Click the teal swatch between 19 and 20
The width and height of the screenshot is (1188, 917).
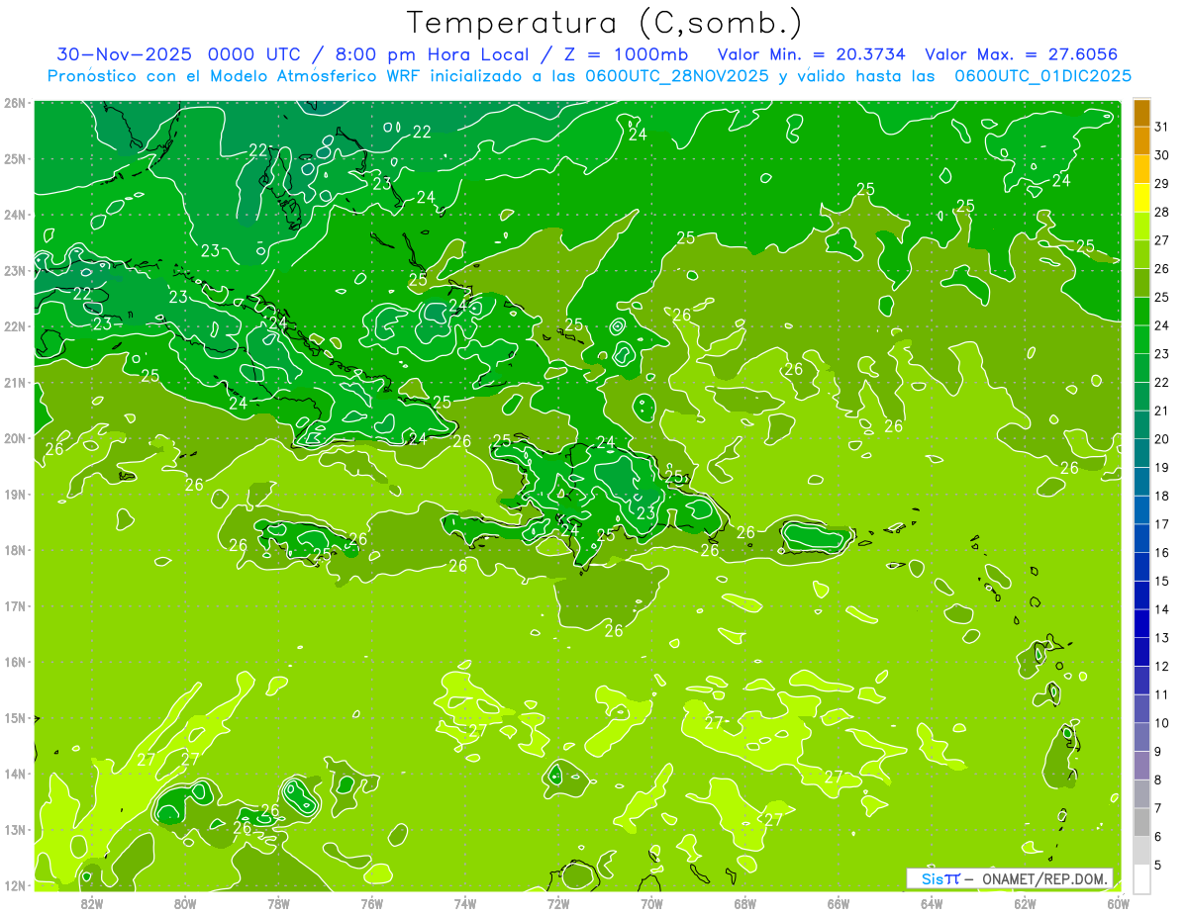tap(1141, 453)
